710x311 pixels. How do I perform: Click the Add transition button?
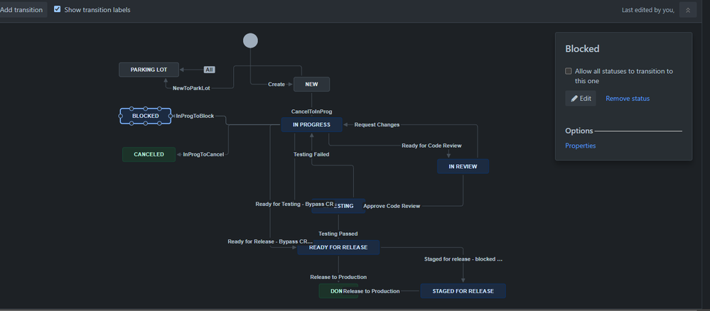(21, 9)
